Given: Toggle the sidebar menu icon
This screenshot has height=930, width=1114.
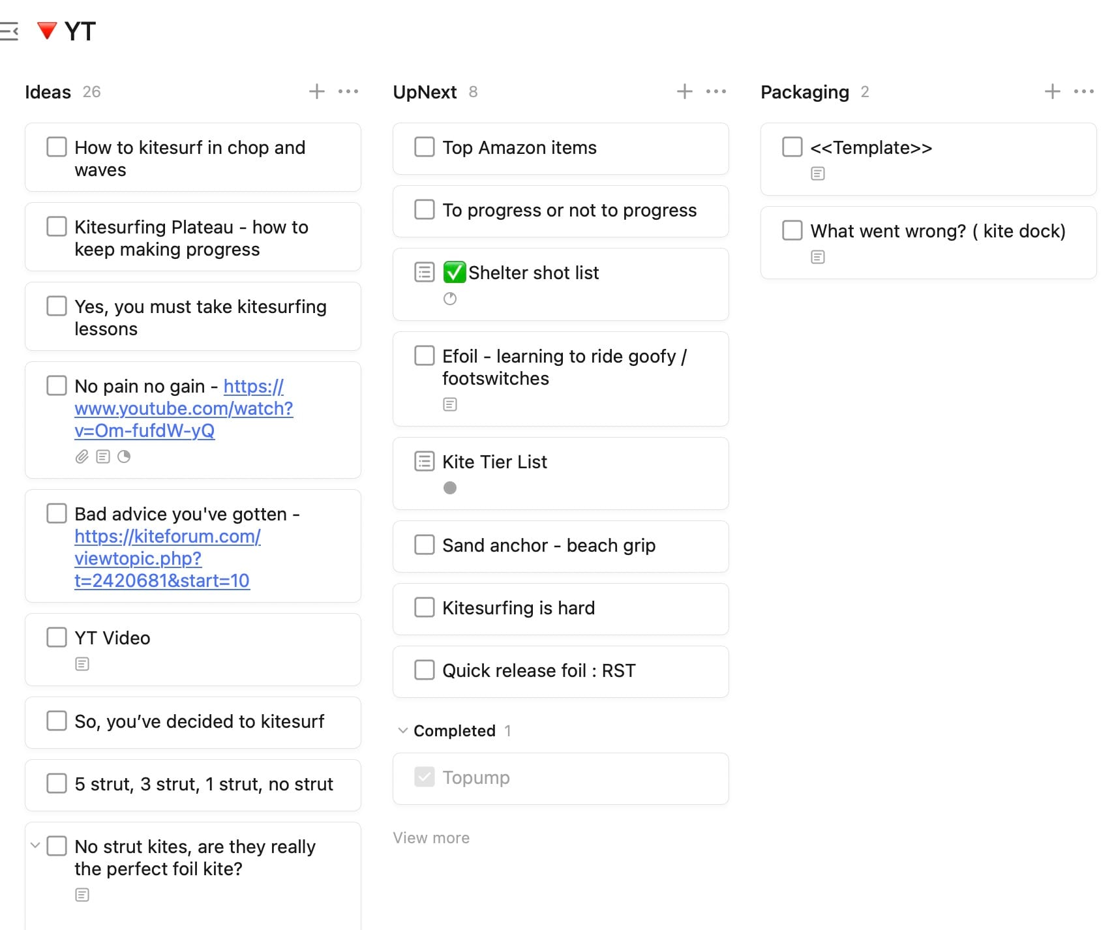Looking at the screenshot, I should pos(9,31).
